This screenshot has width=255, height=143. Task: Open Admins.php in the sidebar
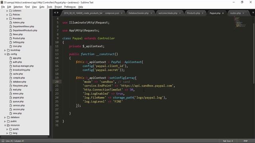click(x=19, y=23)
